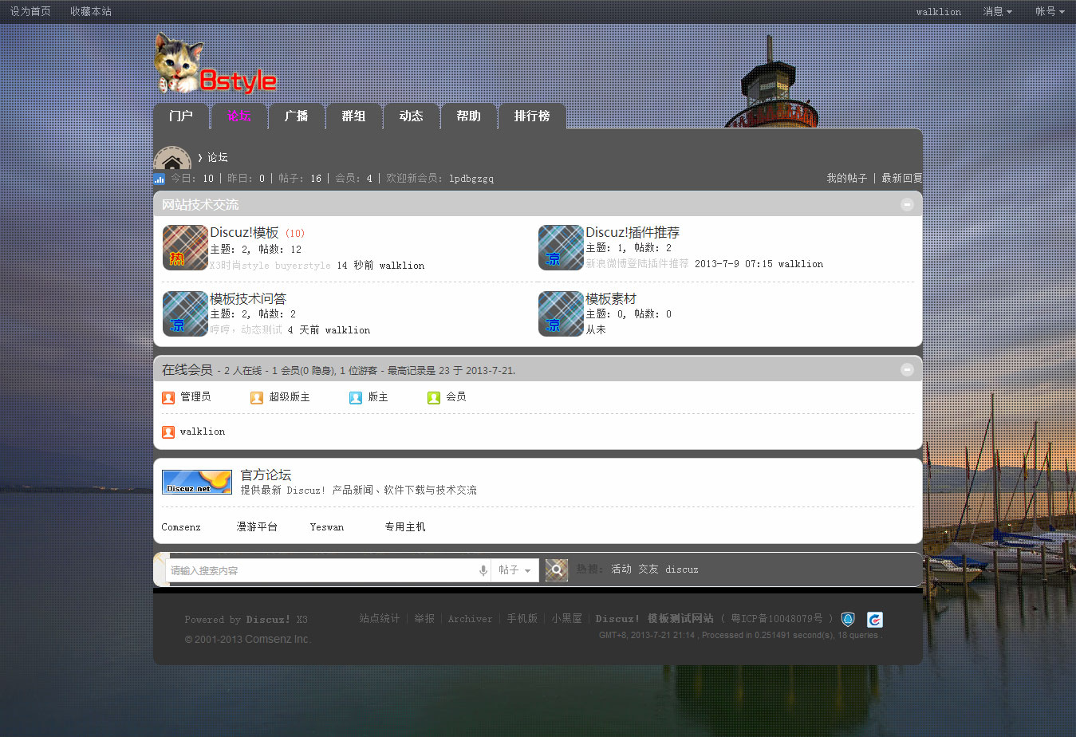This screenshot has width=1076, height=737.
Task: Open the Discuz!模板 forum icon
Action: 185,247
